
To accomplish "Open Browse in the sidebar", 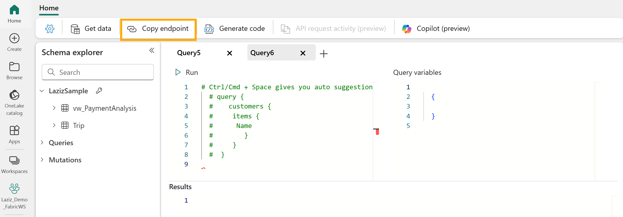I will [x=14, y=71].
